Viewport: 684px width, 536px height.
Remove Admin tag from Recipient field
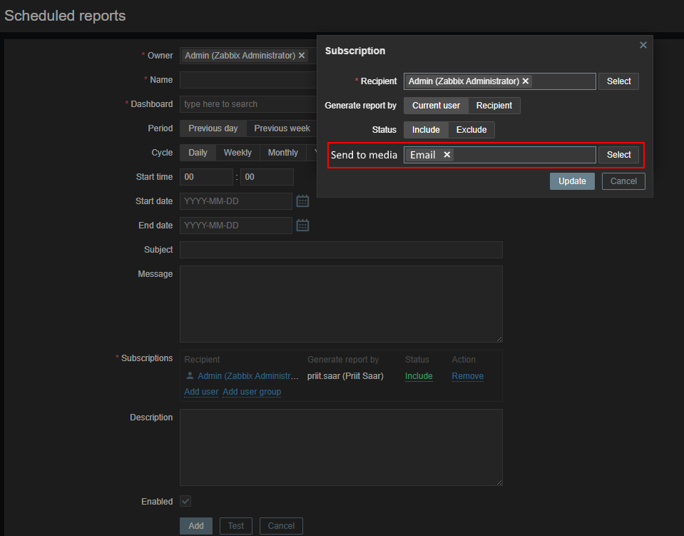click(526, 81)
